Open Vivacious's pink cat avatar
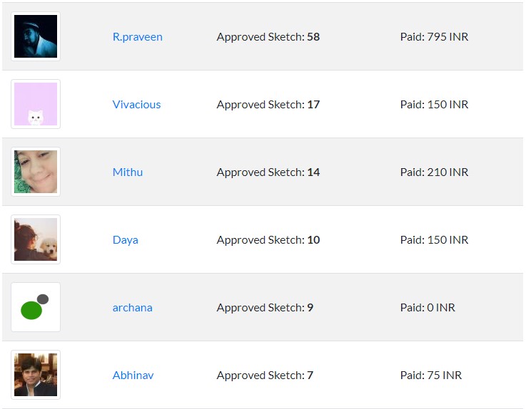526x409 pixels. [36, 104]
